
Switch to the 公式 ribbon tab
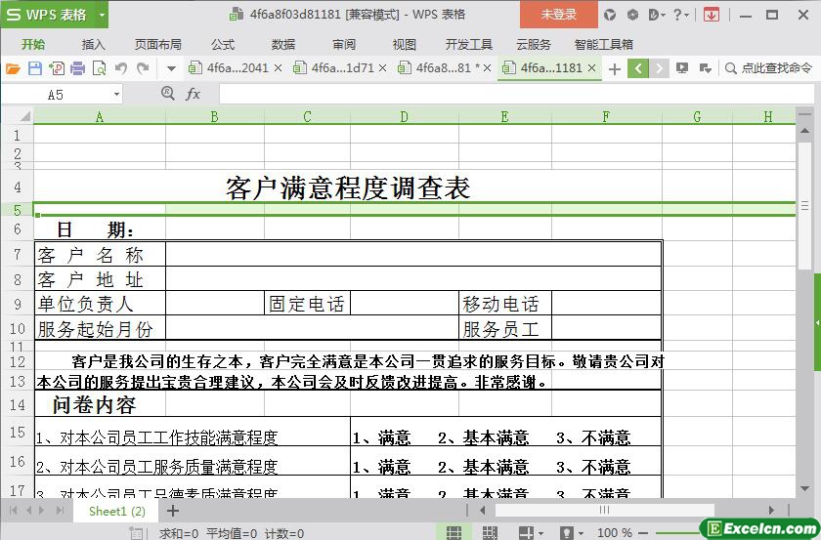pos(223,44)
